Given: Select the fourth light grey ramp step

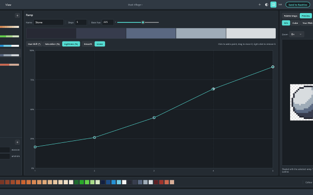Looking at the screenshot, I should [x=201, y=33].
